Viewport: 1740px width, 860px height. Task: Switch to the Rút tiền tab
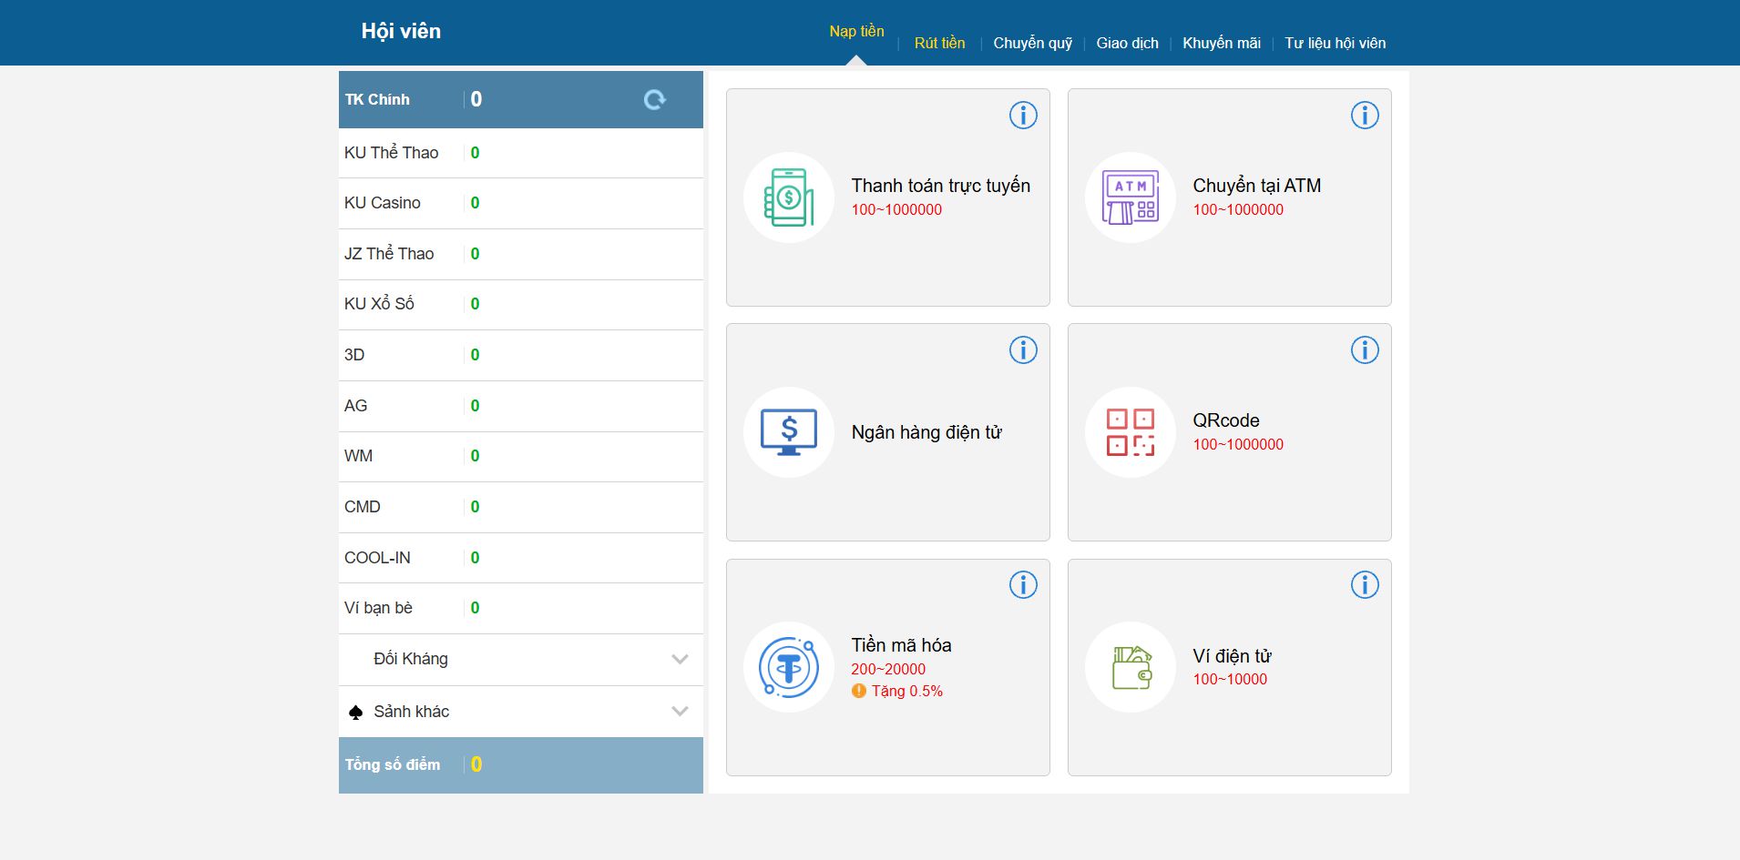939,43
